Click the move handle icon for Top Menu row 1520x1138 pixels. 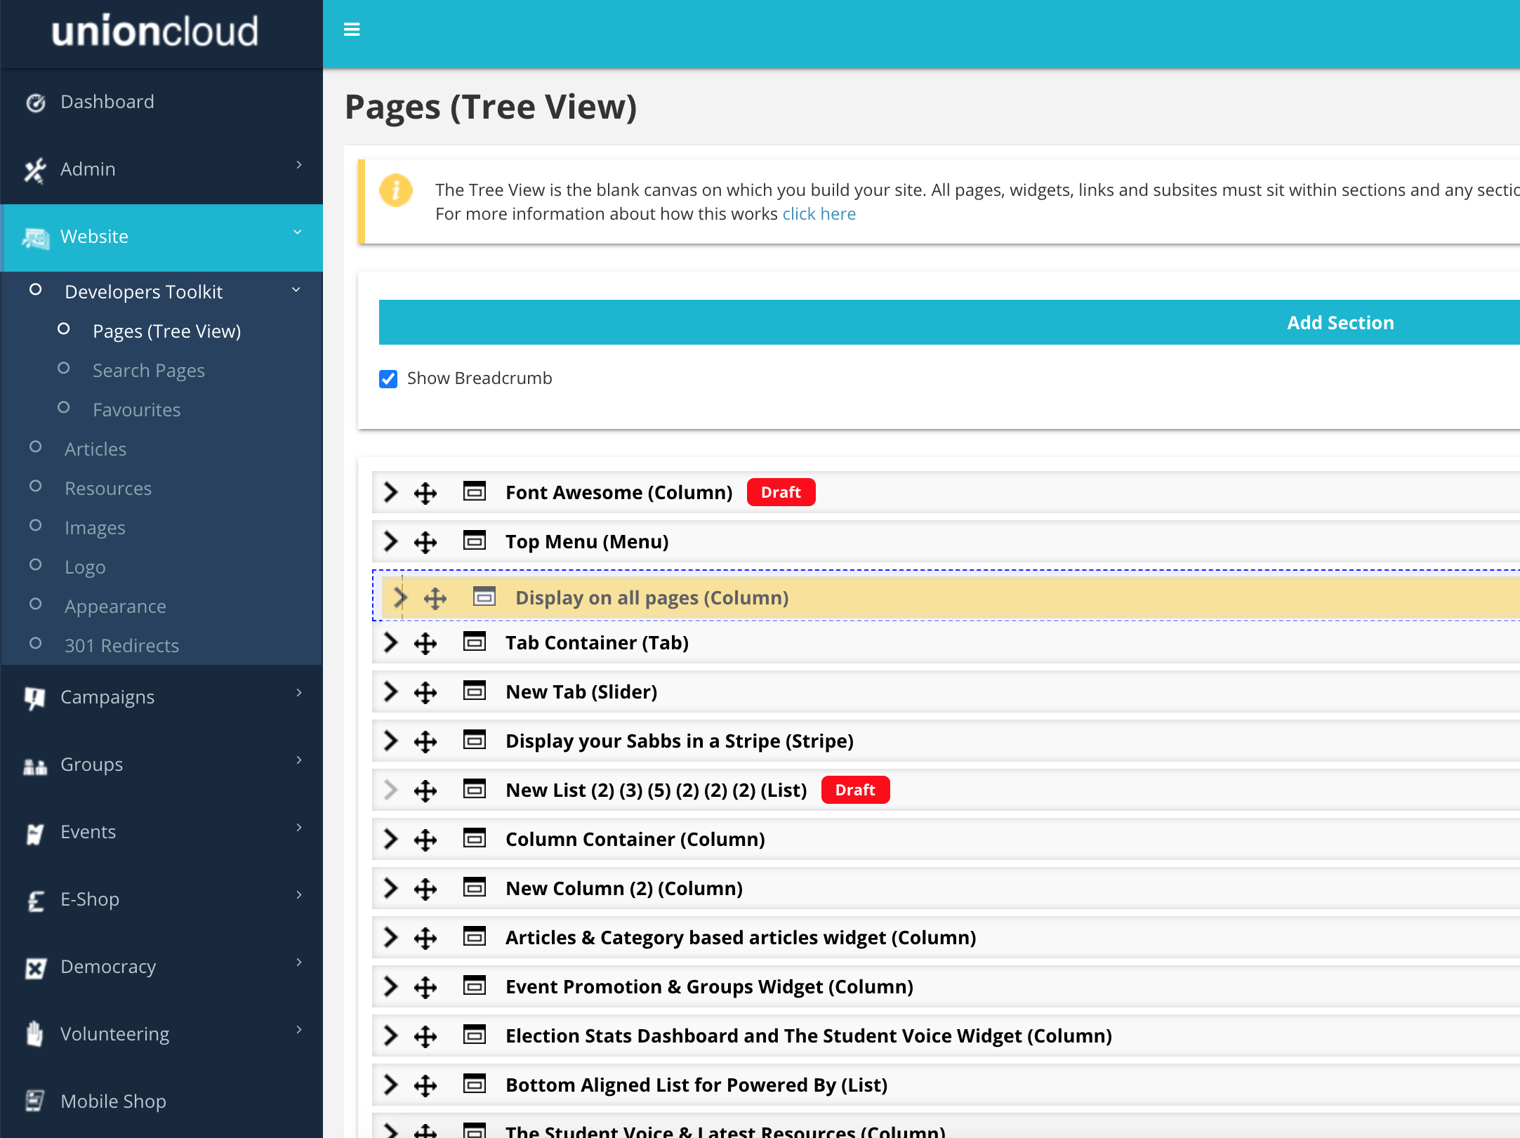425,542
